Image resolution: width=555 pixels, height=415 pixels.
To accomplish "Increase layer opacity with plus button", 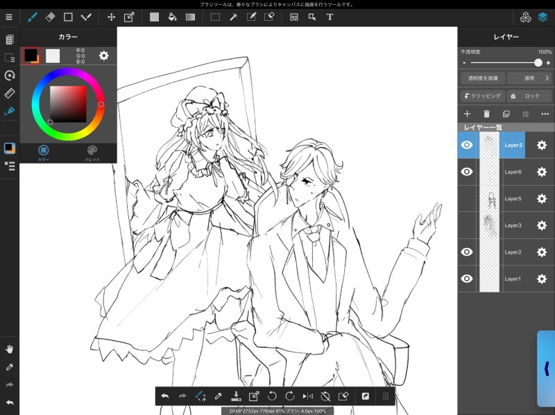I will [x=548, y=63].
